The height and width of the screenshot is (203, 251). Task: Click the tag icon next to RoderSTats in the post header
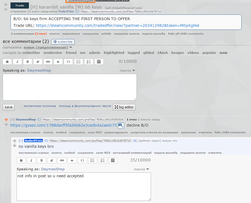click(77, 11)
